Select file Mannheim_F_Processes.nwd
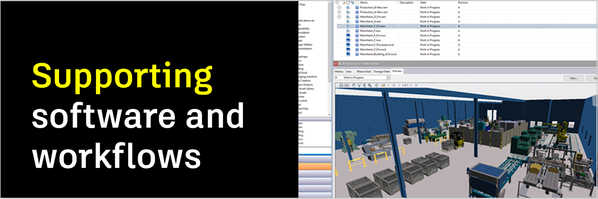Image resolution: width=598 pixels, height=199 pixels. pyautogui.click(x=377, y=45)
